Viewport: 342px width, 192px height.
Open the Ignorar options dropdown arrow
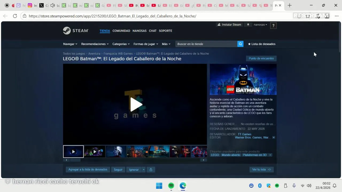pyautogui.click(x=143, y=170)
